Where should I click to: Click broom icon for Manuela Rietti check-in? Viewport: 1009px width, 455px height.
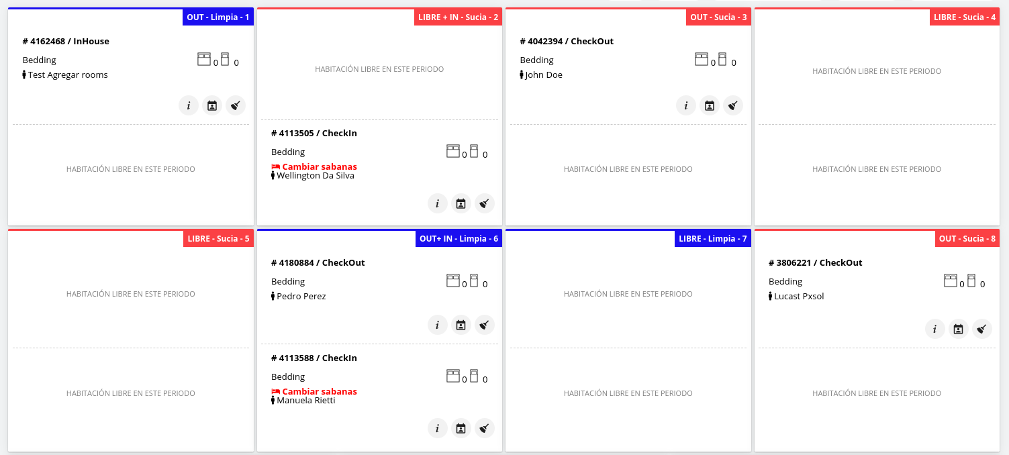(485, 427)
